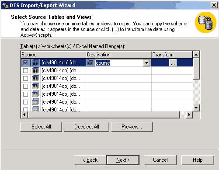Image resolution: width=219 pixels, height=170 pixels.
Task: Click the Deselect All button
Action: click(x=87, y=127)
